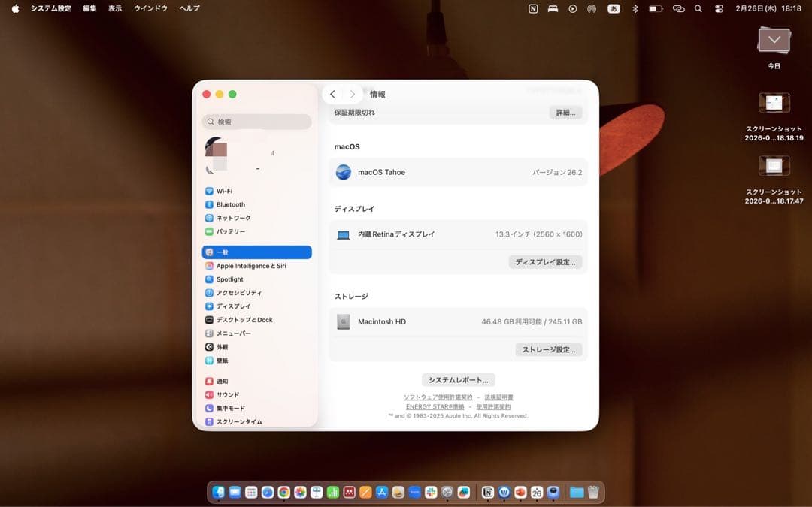Click the AirDrop menu bar icon

(x=592, y=8)
